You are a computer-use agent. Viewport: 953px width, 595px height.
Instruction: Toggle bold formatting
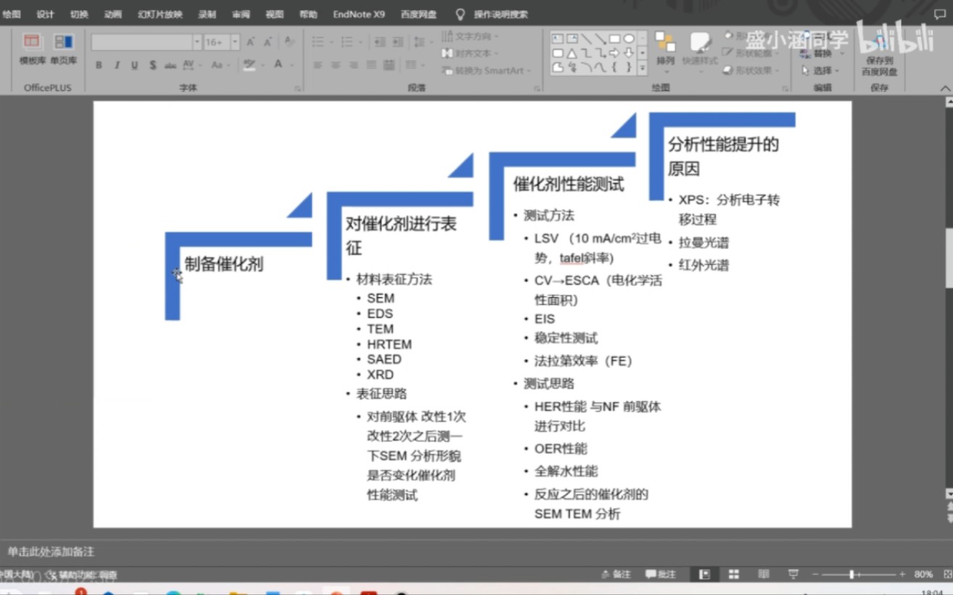(99, 65)
